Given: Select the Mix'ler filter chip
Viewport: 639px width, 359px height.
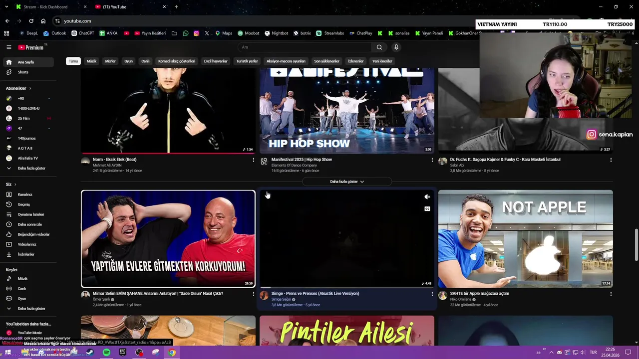Looking at the screenshot, I should click(x=110, y=61).
